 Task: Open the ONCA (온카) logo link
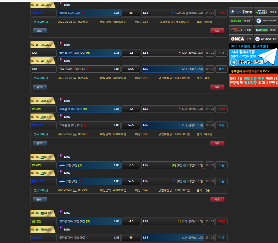[x=241, y=39]
